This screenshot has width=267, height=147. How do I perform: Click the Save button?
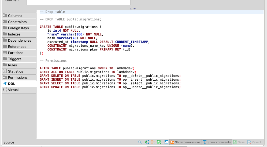pos(239,142)
